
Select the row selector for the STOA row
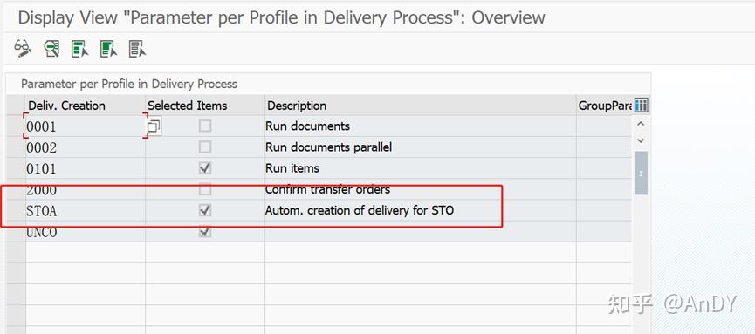16,211
